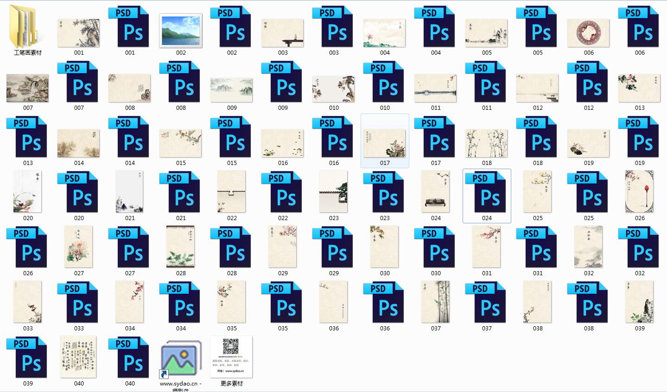Viewport: 667px width, 392px height.
Task: Click the 026 red lotus bud thumbnail
Action: 640,191
